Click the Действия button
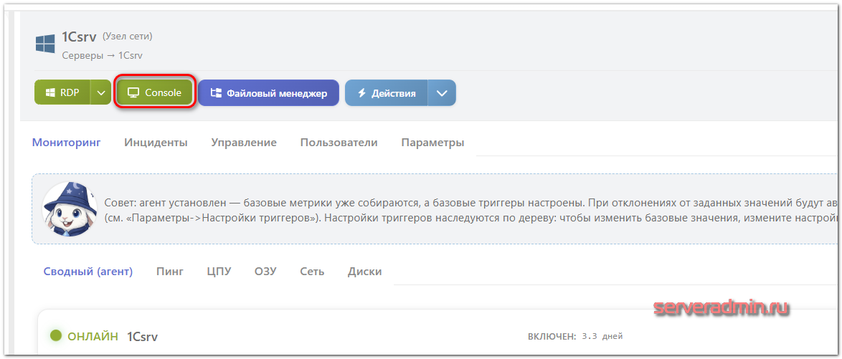 (x=387, y=93)
